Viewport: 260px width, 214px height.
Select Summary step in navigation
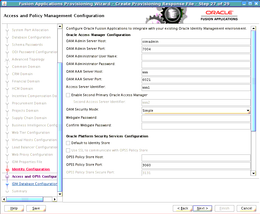click(19, 191)
